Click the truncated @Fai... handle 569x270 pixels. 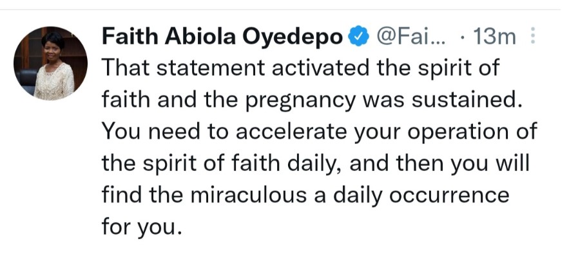[x=410, y=37]
